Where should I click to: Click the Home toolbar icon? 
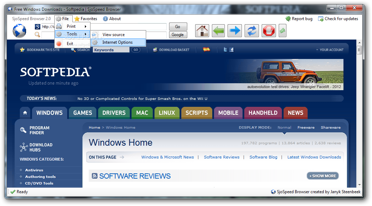[202, 31]
